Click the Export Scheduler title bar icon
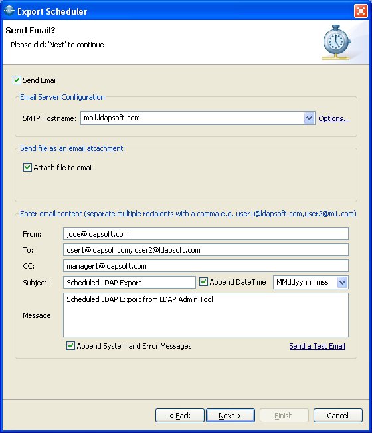The image size is (372, 433). [9, 11]
